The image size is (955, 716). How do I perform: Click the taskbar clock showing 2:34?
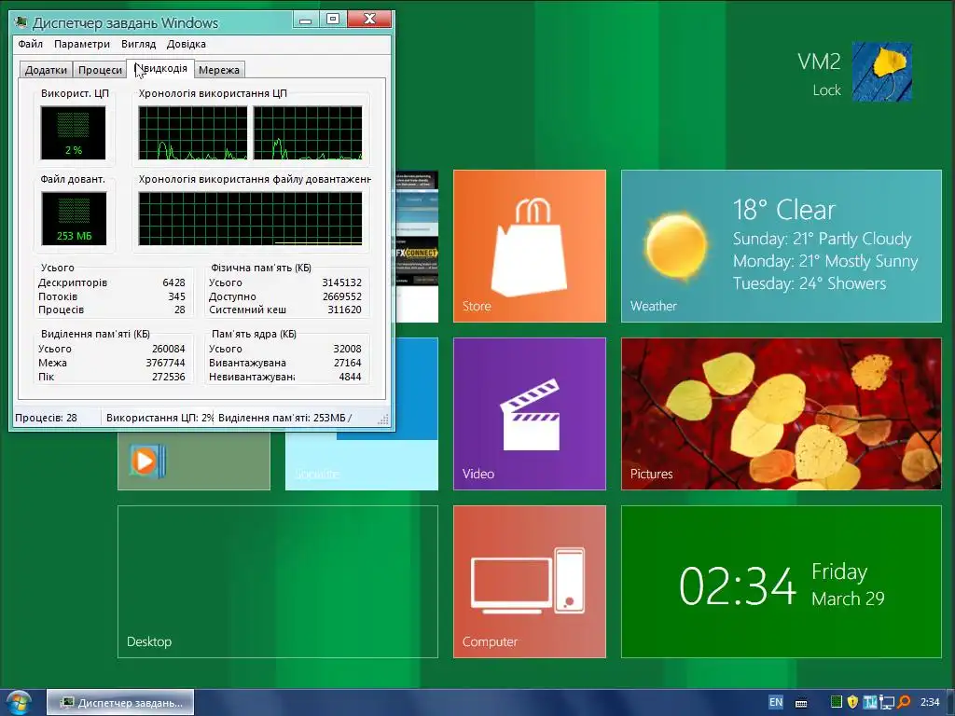pyautogui.click(x=930, y=703)
